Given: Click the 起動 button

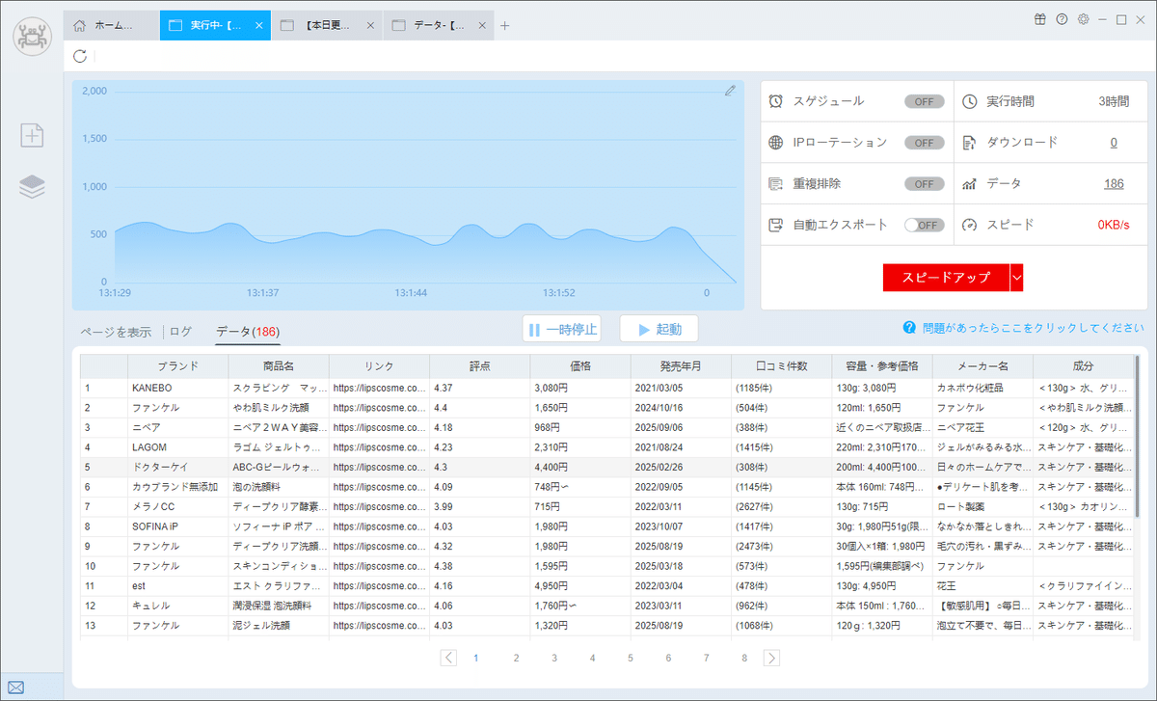Looking at the screenshot, I should click(659, 329).
